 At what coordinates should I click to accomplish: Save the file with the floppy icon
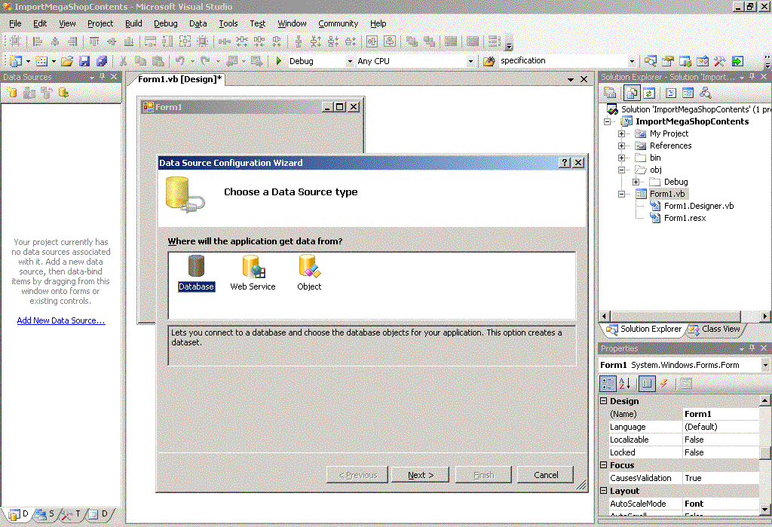(x=84, y=61)
